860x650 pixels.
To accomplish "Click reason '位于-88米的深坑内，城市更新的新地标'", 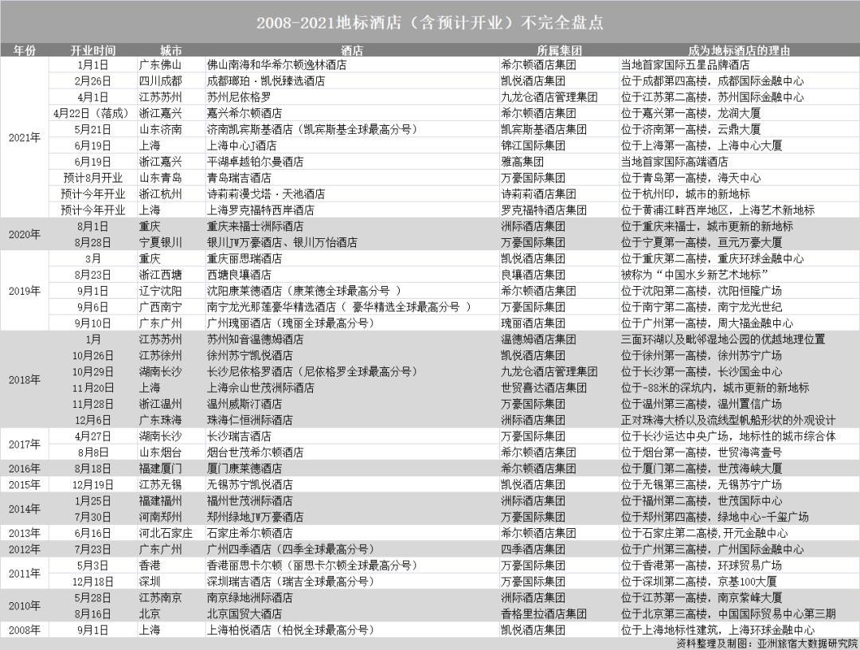I will coord(714,388).
